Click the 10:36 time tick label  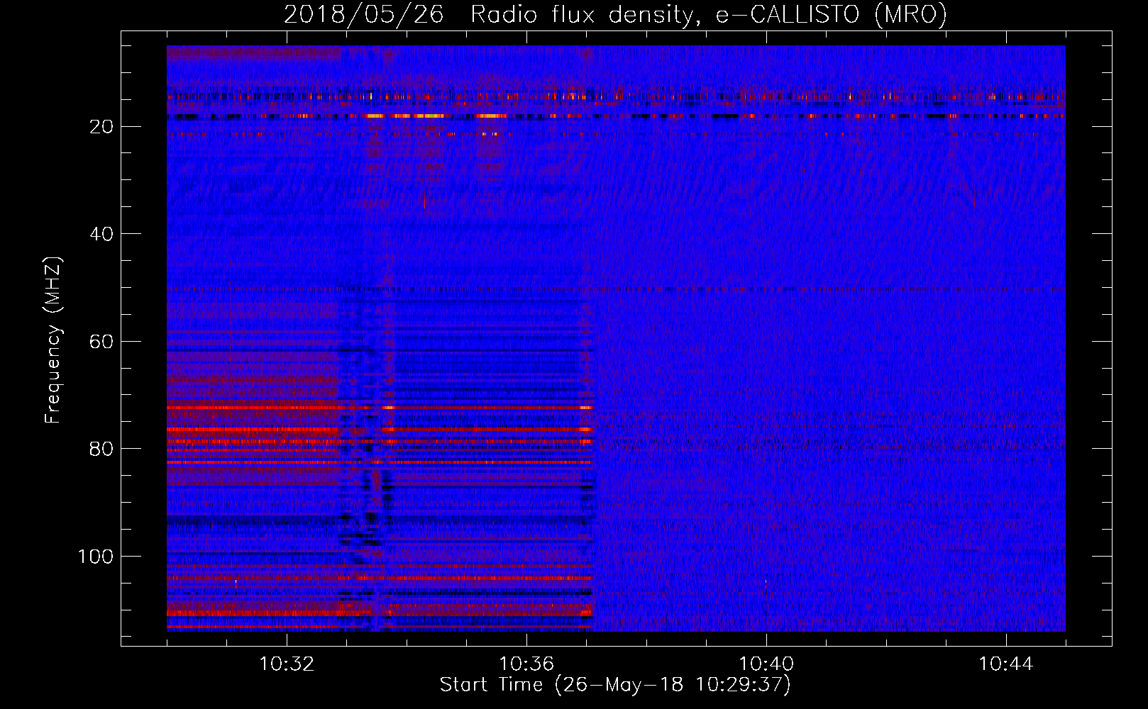click(x=526, y=664)
